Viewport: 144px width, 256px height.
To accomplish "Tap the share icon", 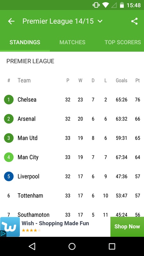I will pyautogui.click(x=134, y=21).
